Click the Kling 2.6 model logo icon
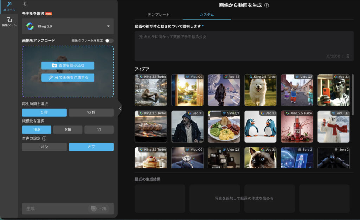 coord(30,26)
